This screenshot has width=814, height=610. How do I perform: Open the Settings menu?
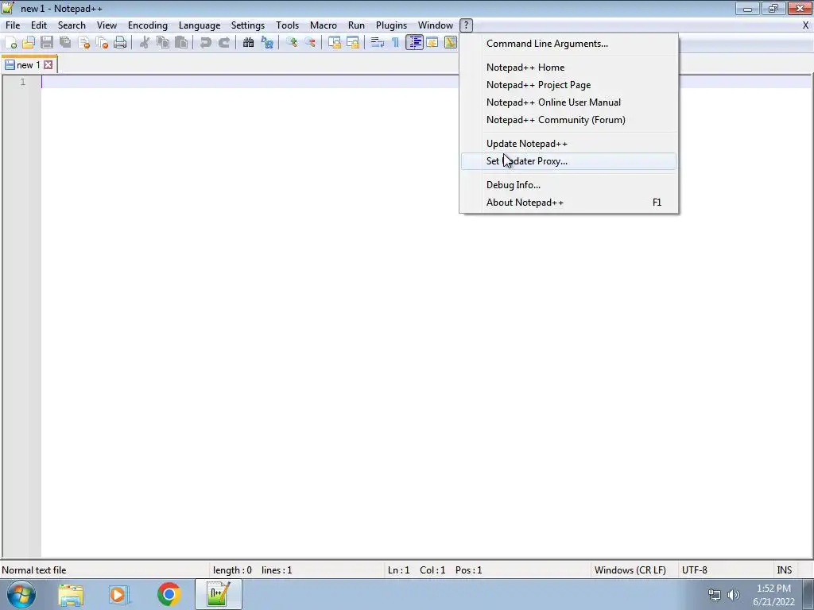coord(248,25)
